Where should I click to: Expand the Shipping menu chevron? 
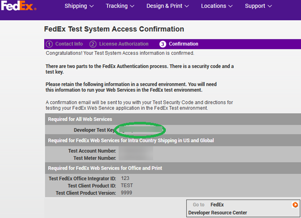tap(91, 6)
